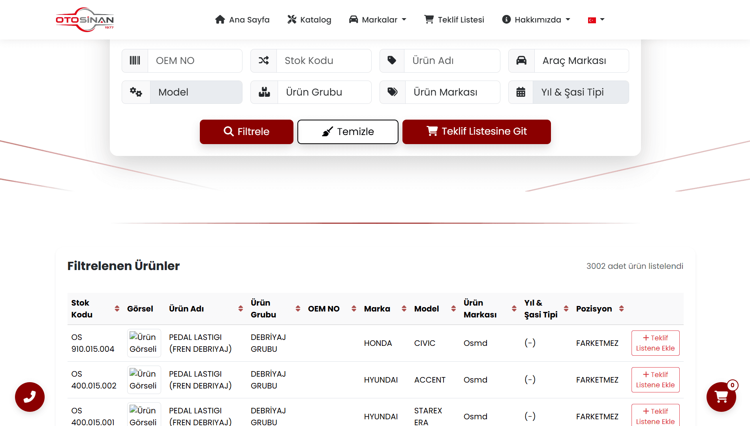Sort table by Marka column
Screen dimensions: 750x426
(404, 309)
